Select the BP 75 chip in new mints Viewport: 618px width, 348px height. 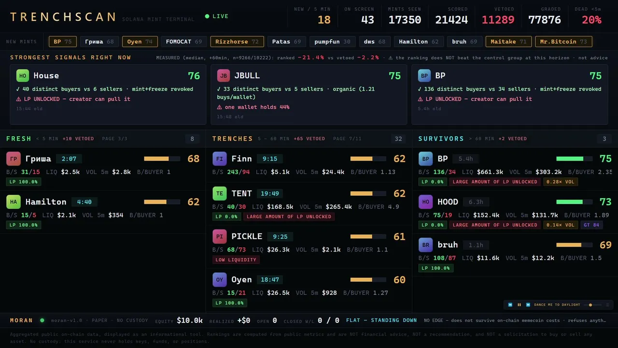pos(63,42)
